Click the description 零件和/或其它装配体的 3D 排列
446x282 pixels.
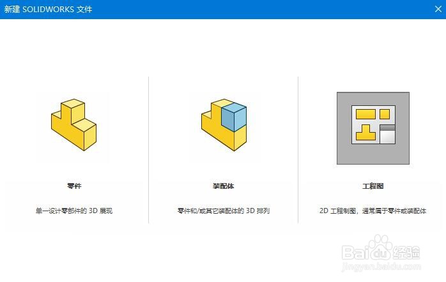pyautogui.click(x=224, y=211)
